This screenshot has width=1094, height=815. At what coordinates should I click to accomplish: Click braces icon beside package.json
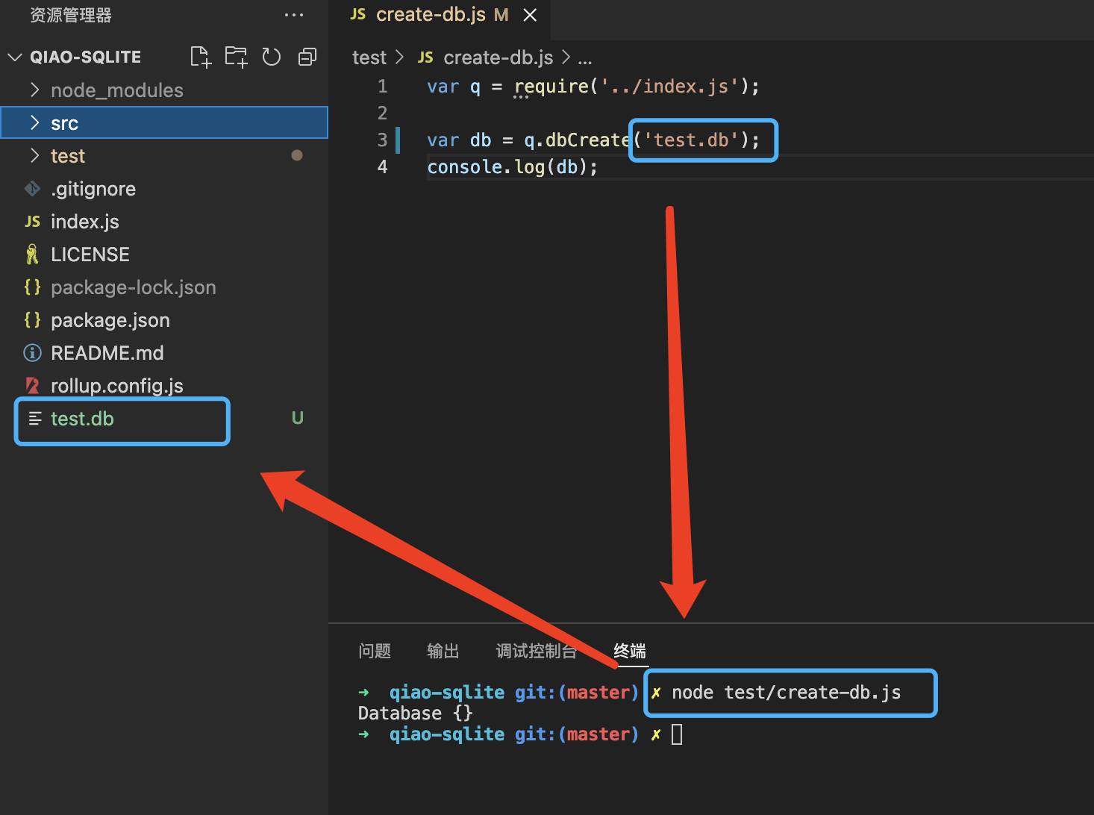(32, 319)
